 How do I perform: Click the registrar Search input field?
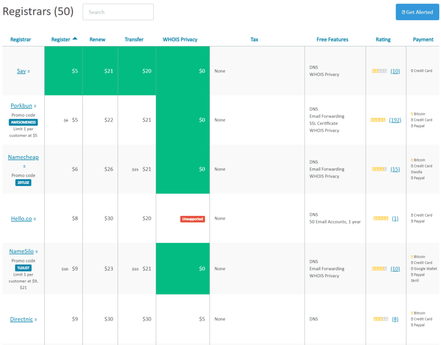[x=118, y=12]
